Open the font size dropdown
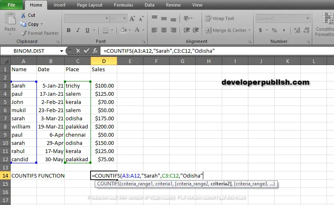 [x=125, y=18]
